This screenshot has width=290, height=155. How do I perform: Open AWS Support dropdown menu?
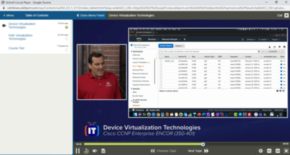(275, 40)
